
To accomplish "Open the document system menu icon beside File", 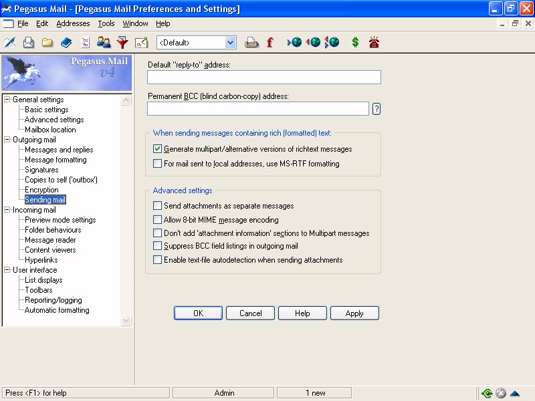I will (8, 23).
